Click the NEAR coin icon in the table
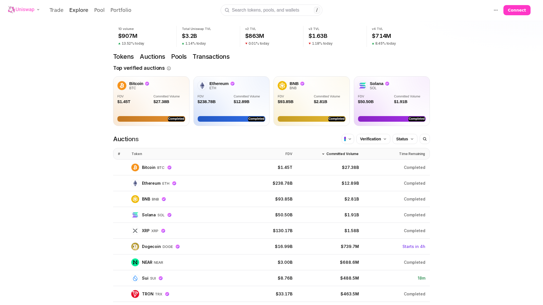This screenshot has height=305, width=543. pyautogui.click(x=135, y=262)
